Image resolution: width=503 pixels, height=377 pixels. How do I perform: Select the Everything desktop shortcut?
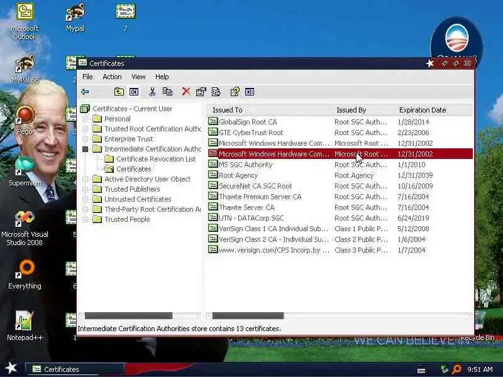tap(25, 275)
